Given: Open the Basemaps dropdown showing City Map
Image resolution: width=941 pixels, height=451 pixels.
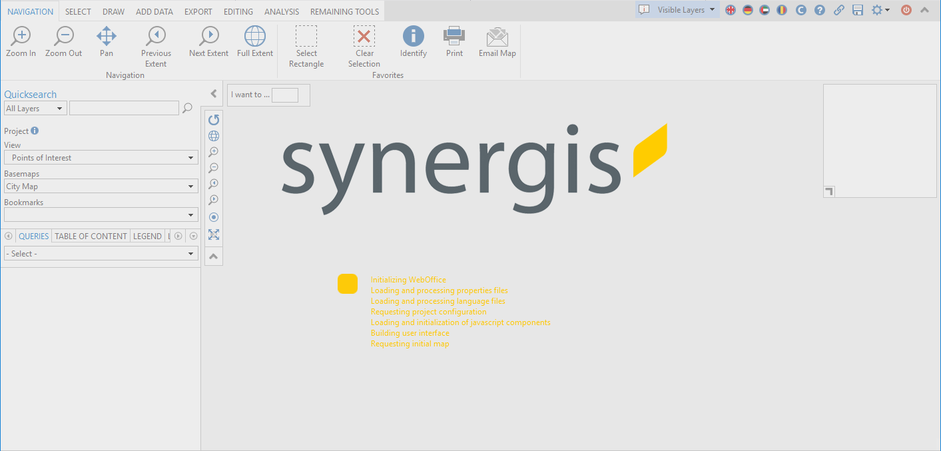Looking at the screenshot, I should 101,186.
